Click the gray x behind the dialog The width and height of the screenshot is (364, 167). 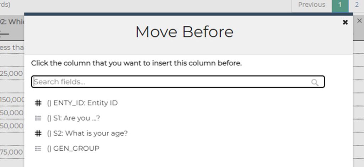coord(359,21)
